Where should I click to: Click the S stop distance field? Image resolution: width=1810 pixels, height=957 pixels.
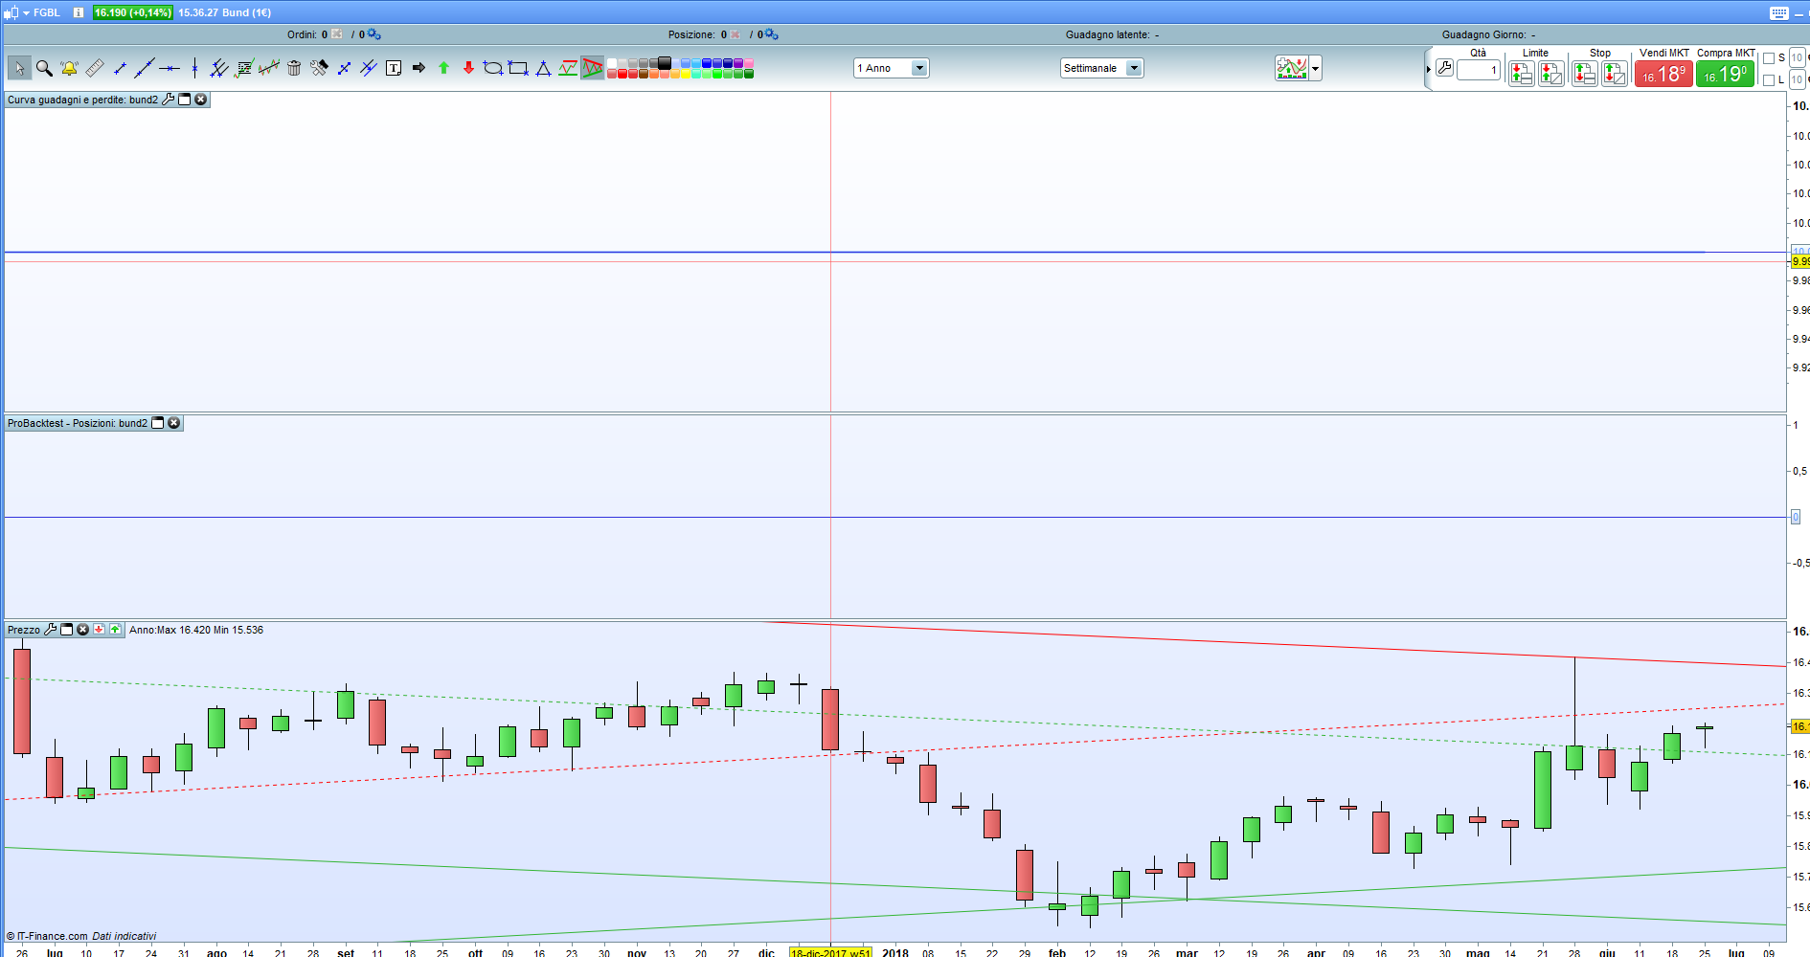[1798, 58]
